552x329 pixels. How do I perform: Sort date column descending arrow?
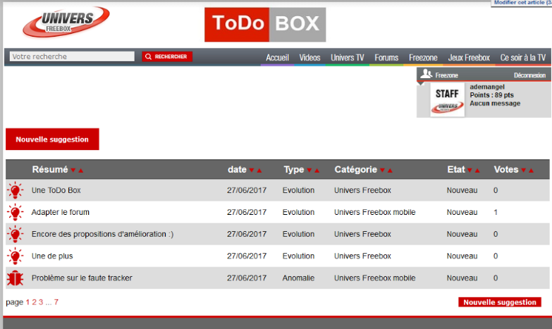[252, 170]
